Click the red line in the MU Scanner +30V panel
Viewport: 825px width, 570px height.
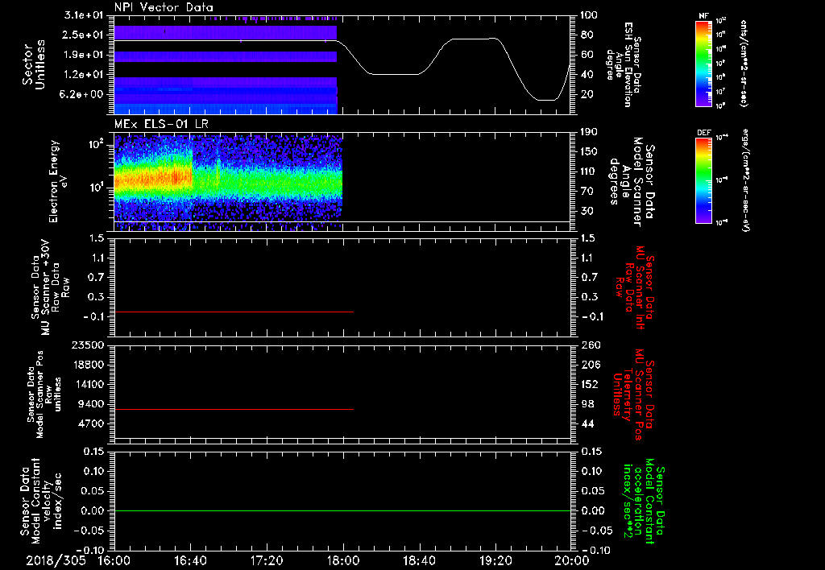pyautogui.click(x=234, y=312)
